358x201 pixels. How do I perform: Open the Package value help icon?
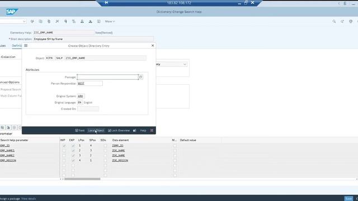click(x=140, y=77)
